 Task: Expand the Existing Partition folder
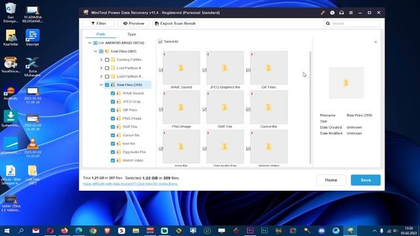101,60
